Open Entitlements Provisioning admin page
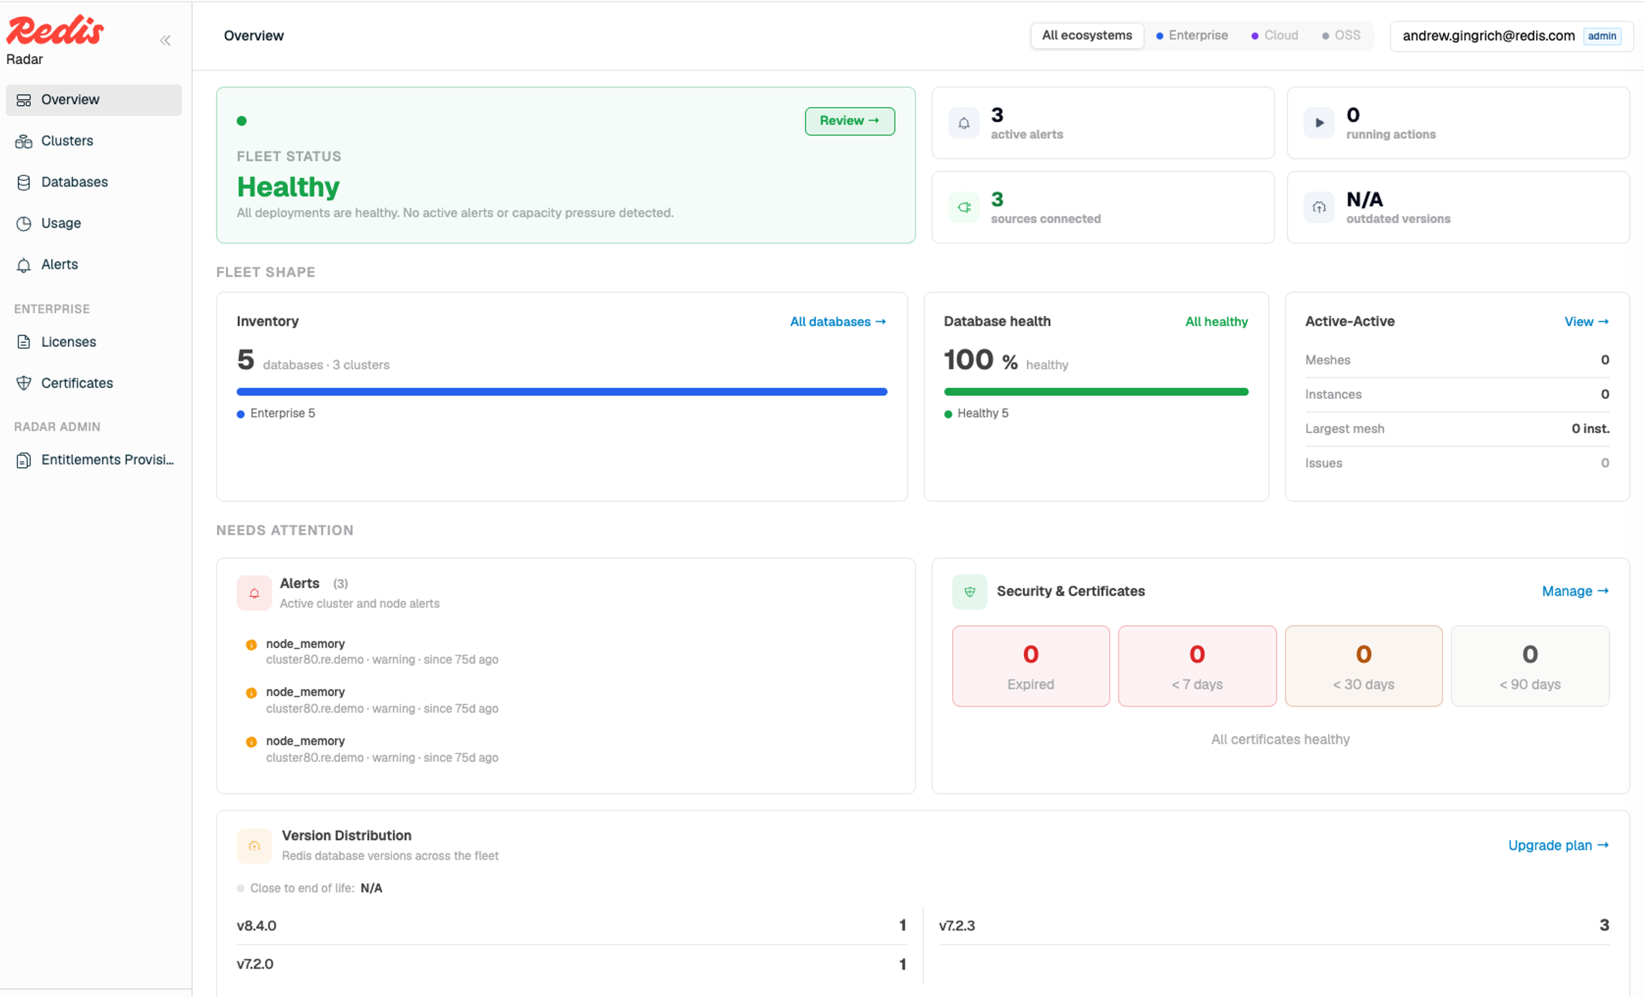The image size is (1644, 997). pos(94,461)
